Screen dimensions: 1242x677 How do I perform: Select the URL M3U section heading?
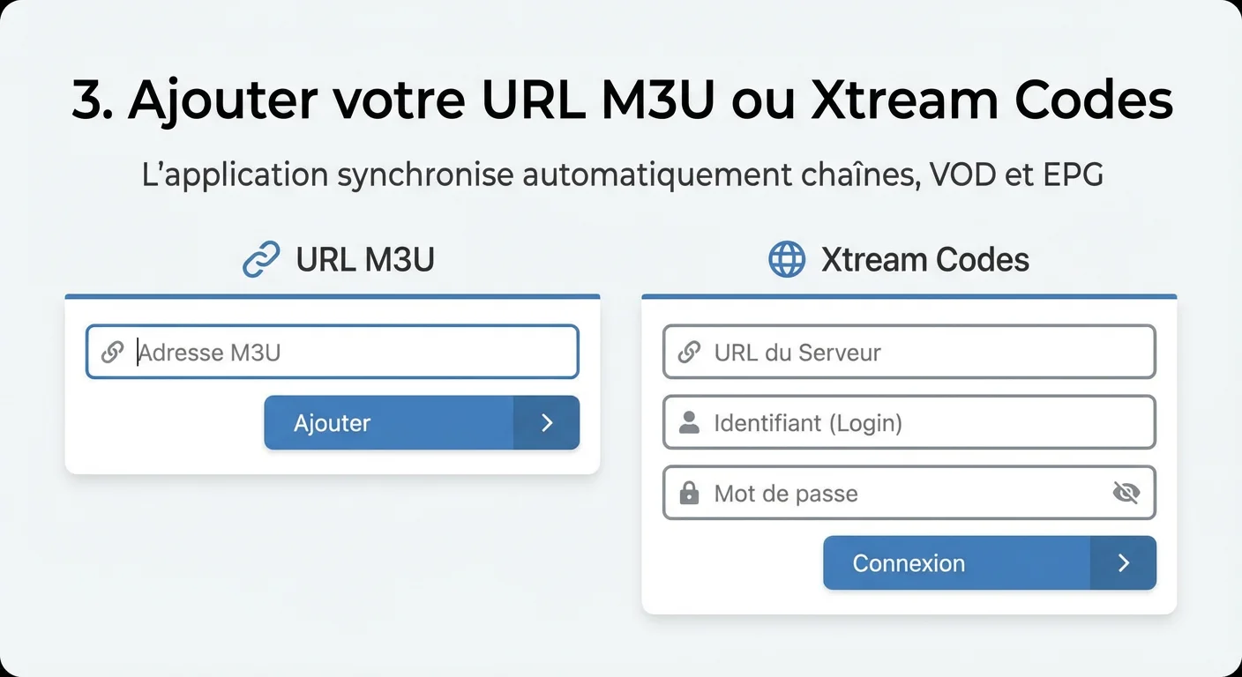click(x=365, y=260)
